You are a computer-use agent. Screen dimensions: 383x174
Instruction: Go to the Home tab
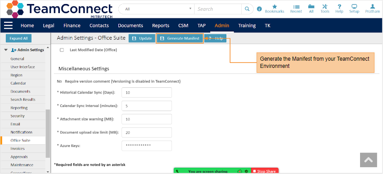click(x=27, y=25)
